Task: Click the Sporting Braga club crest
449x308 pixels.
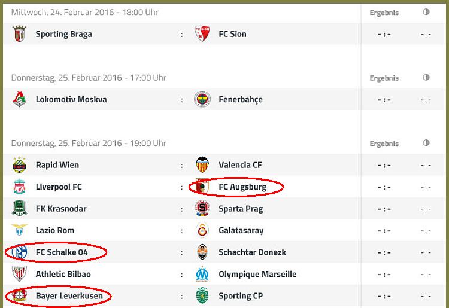Action: [20, 33]
